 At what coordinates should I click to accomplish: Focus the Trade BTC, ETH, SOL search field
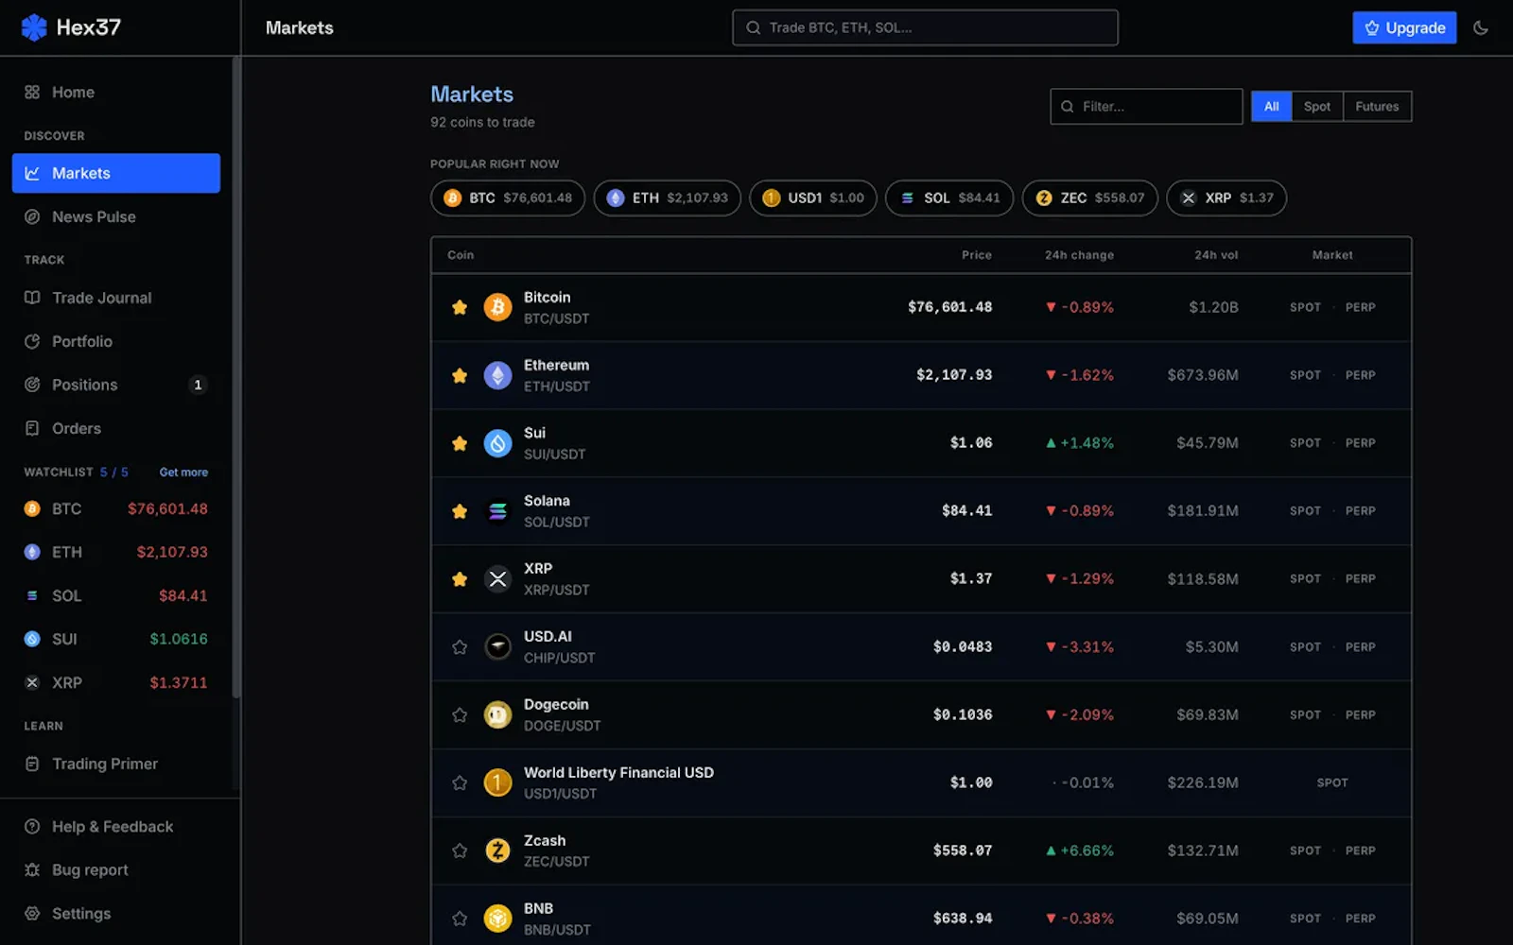[925, 27]
